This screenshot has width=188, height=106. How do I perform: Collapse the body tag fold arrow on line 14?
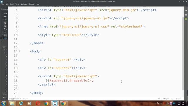point(19,51)
